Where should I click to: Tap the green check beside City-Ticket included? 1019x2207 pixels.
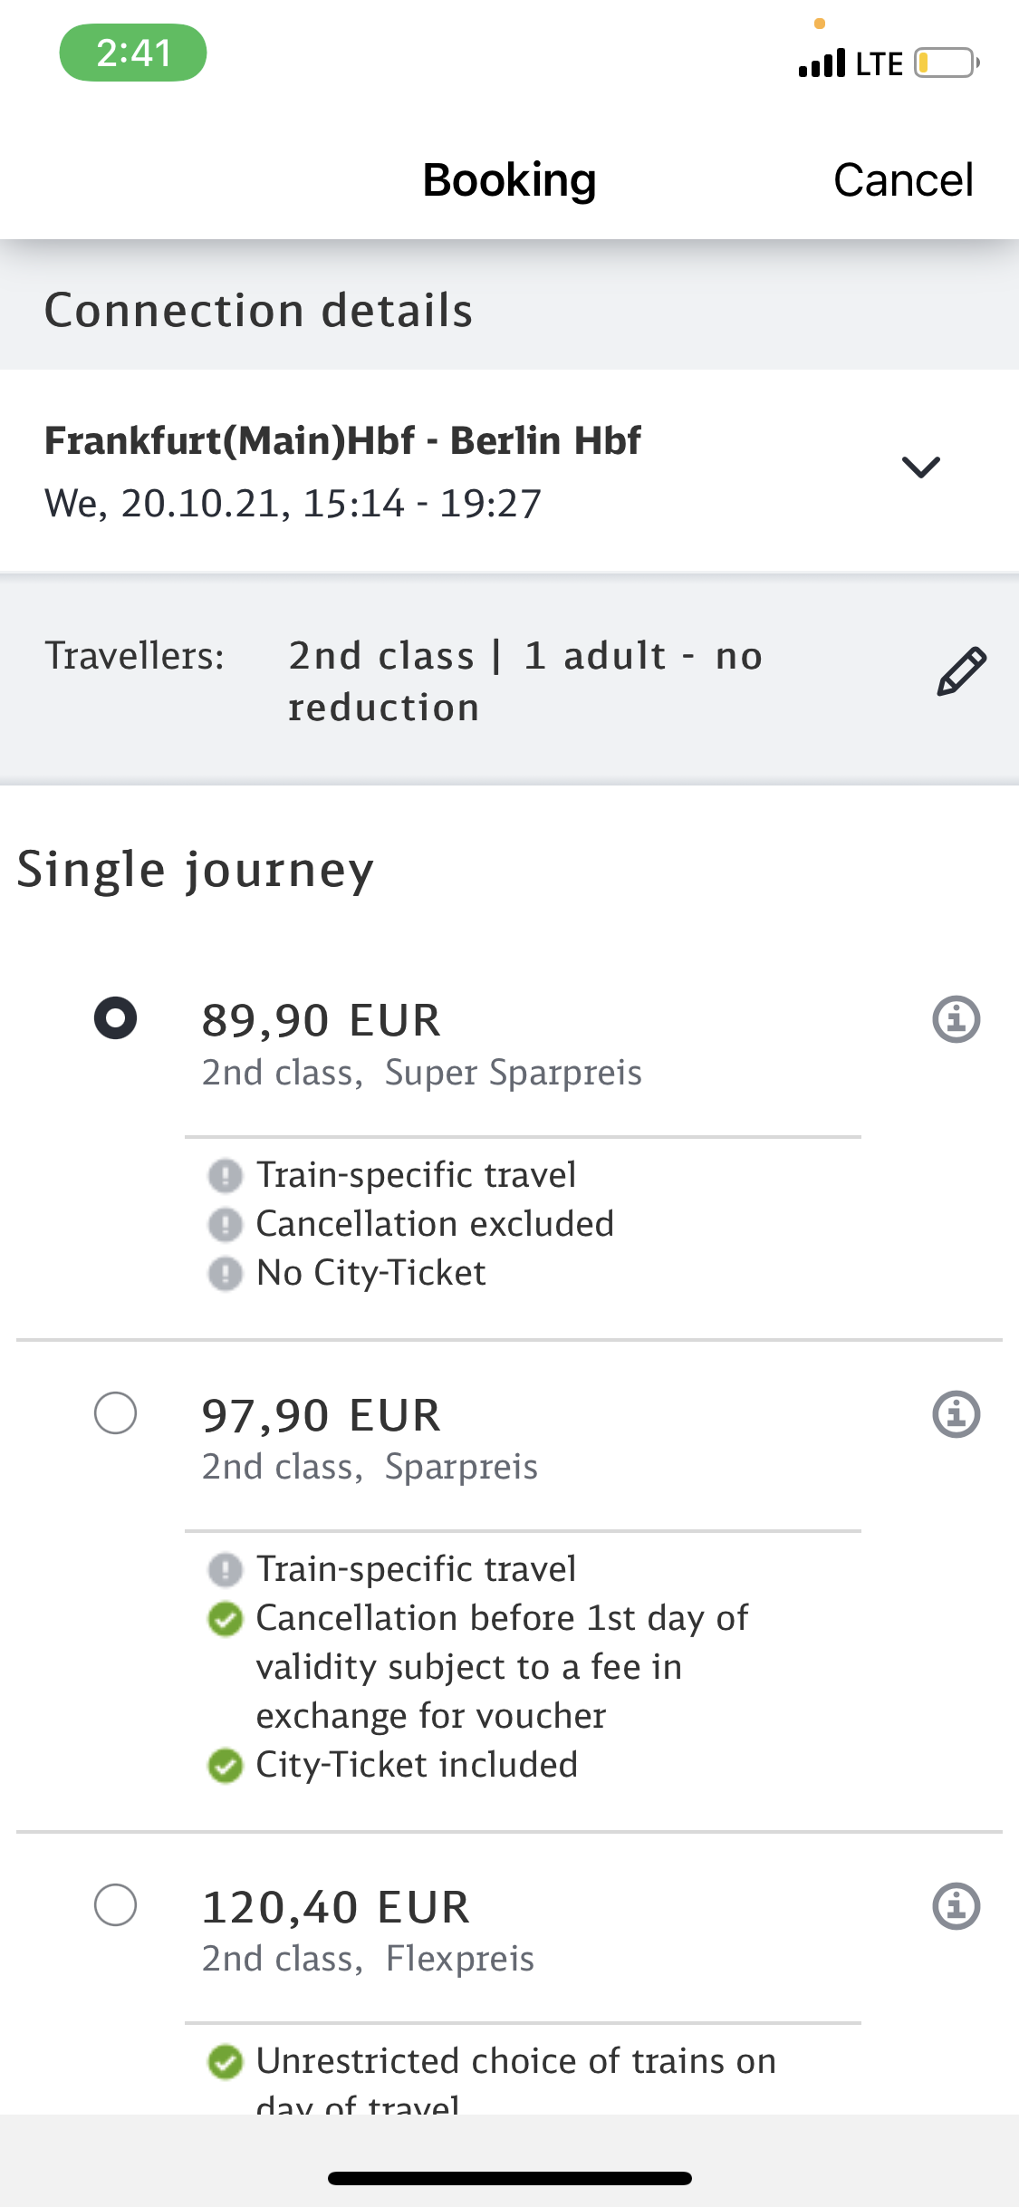225,1765
